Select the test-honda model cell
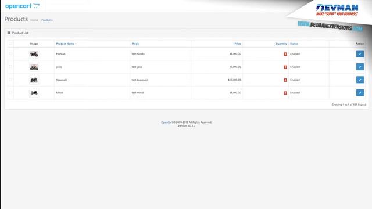This screenshot has width=372, height=209. 160,54
